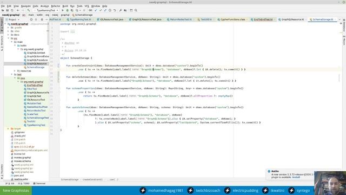
Task: Click the Project panel settings gear icon
Action: pyautogui.click(x=42, y=19)
